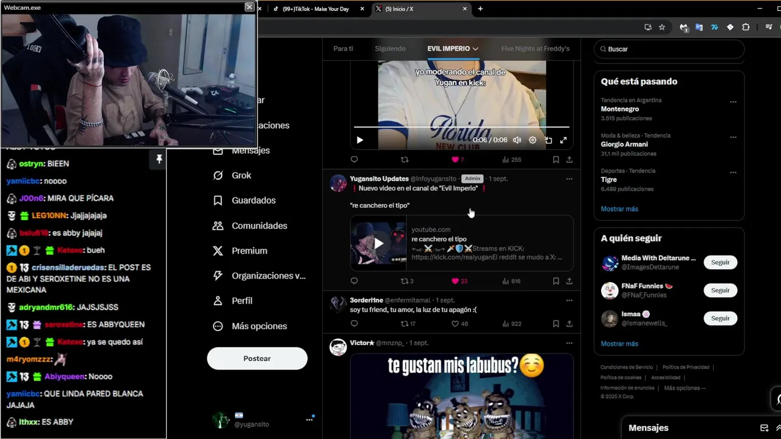781x439 pixels.
Task: Open video settings gear in top post
Action: (x=533, y=140)
